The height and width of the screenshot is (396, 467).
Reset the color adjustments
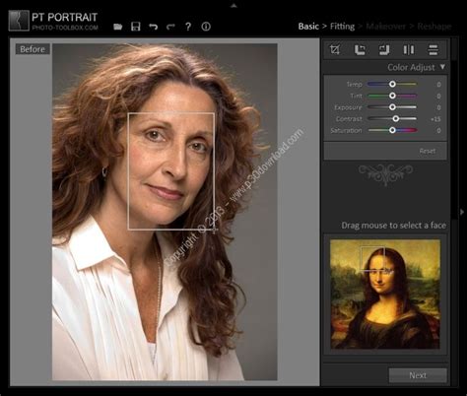(x=428, y=151)
